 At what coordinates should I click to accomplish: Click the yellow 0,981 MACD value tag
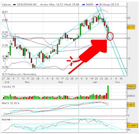tap(131, 105)
